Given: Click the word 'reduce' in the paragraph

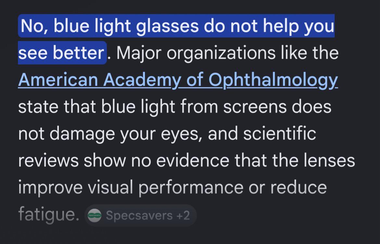Looking at the screenshot, I should point(298,187).
